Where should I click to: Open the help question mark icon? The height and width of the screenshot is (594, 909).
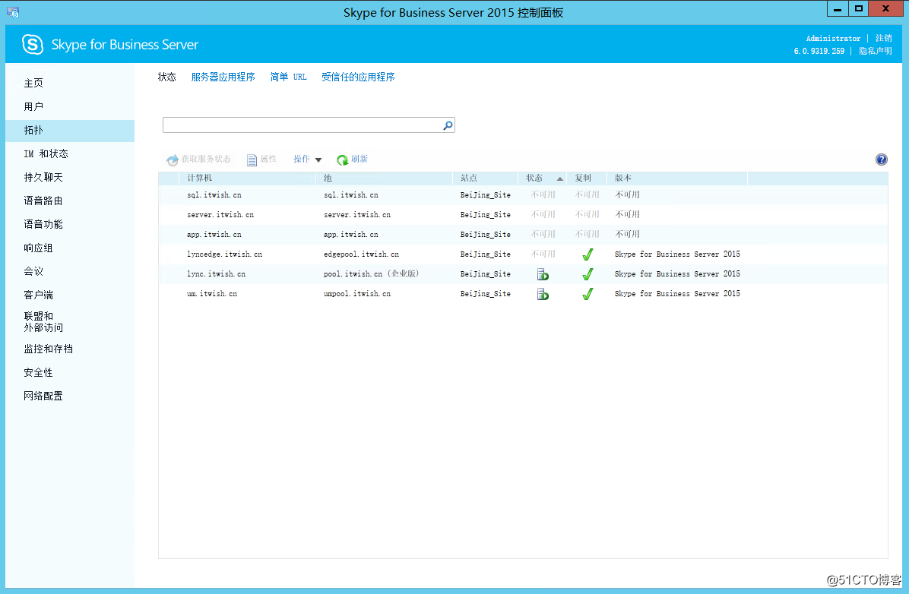pyautogui.click(x=881, y=160)
